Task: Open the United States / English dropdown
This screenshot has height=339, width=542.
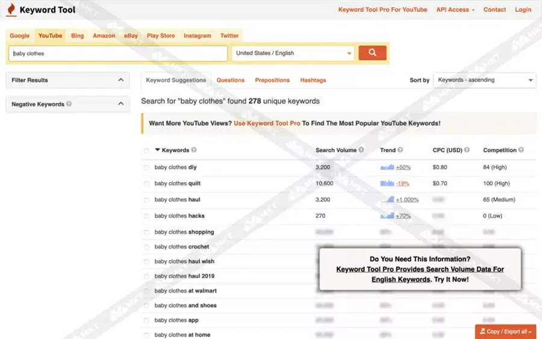Action: click(x=293, y=53)
